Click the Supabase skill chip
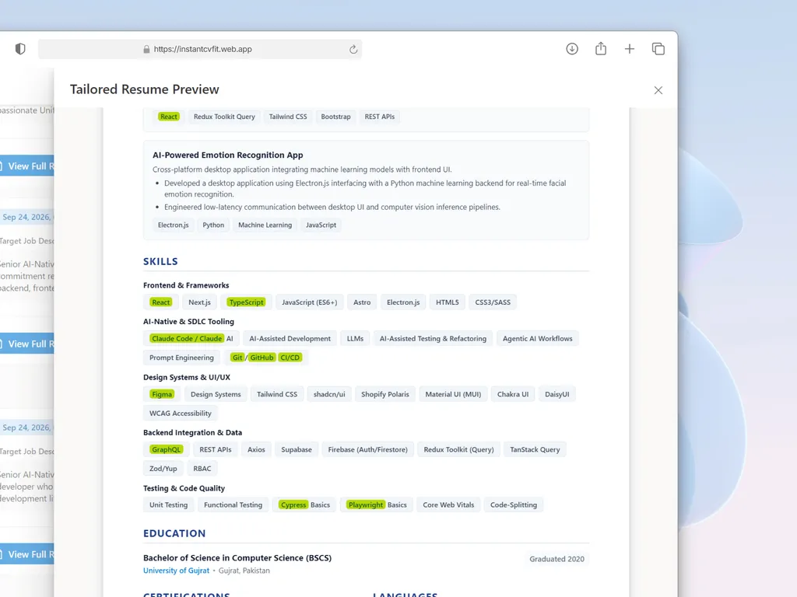This screenshot has height=597, width=797. coord(297,450)
